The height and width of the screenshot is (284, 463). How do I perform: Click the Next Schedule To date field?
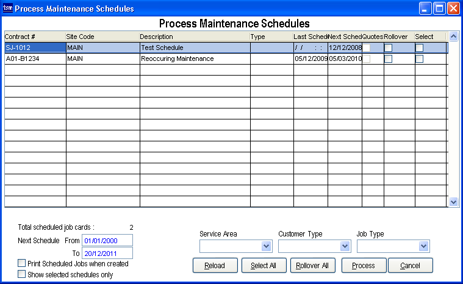coord(107,253)
